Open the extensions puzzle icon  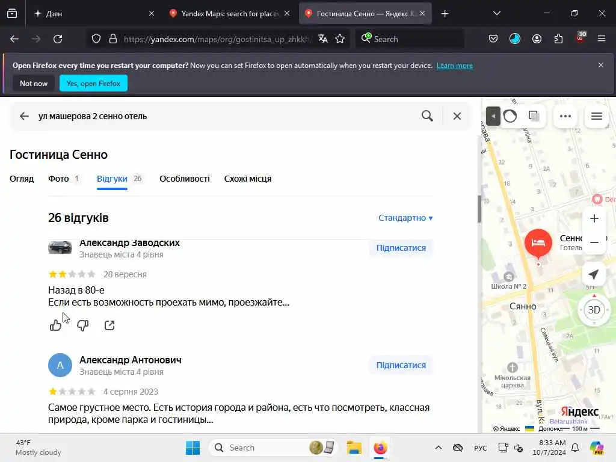tap(558, 39)
